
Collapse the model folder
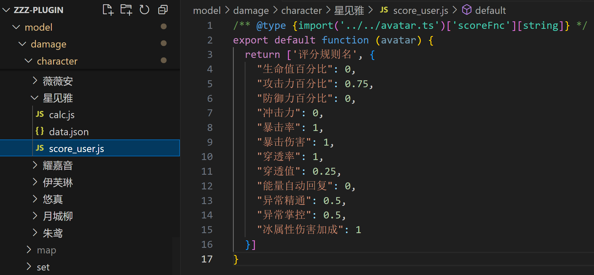coord(16,27)
